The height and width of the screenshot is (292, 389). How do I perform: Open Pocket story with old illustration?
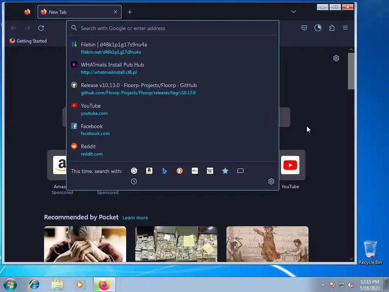pos(267,244)
